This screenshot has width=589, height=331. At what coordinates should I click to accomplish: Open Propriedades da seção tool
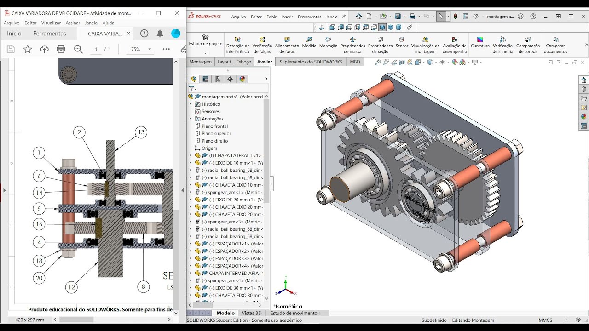point(380,45)
